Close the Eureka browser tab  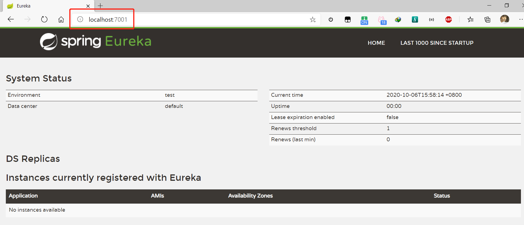pyautogui.click(x=88, y=6)
